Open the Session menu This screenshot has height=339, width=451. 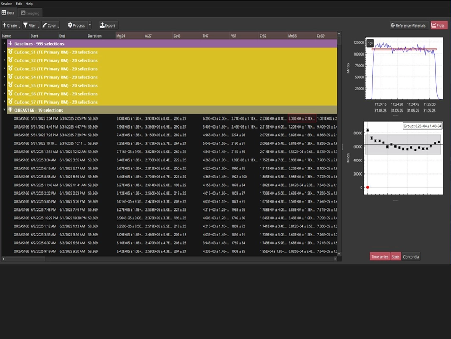[7, 2]
